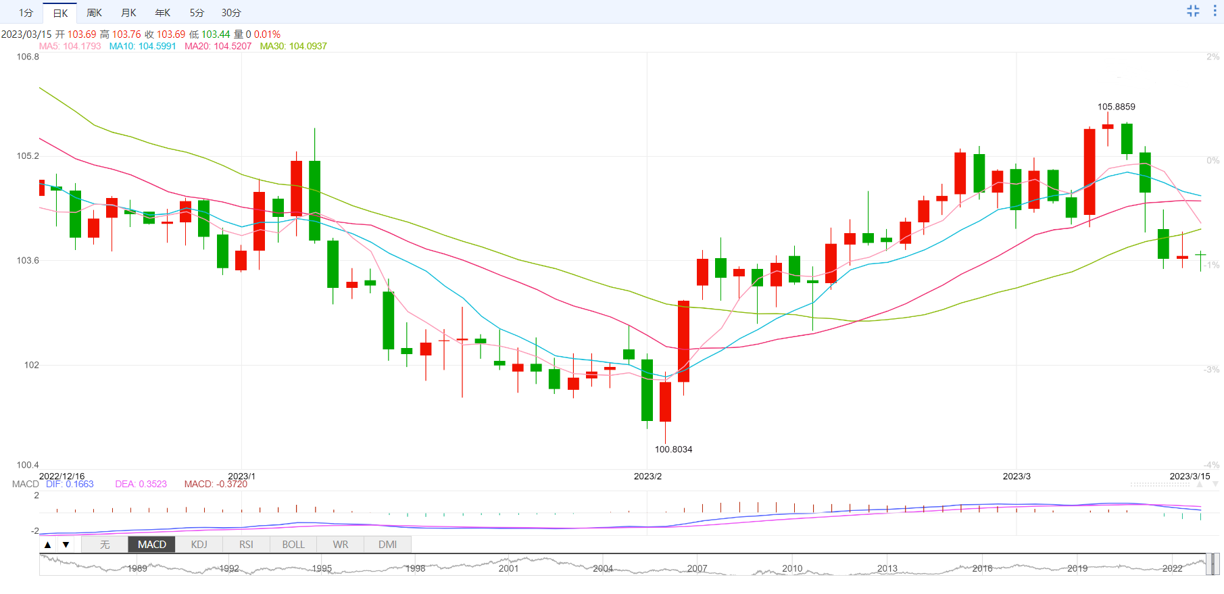Viewport: 1224px width, 594px height.
Task: Click the MA20: 104.5207 legend label
Action: [x=218, y=46]
